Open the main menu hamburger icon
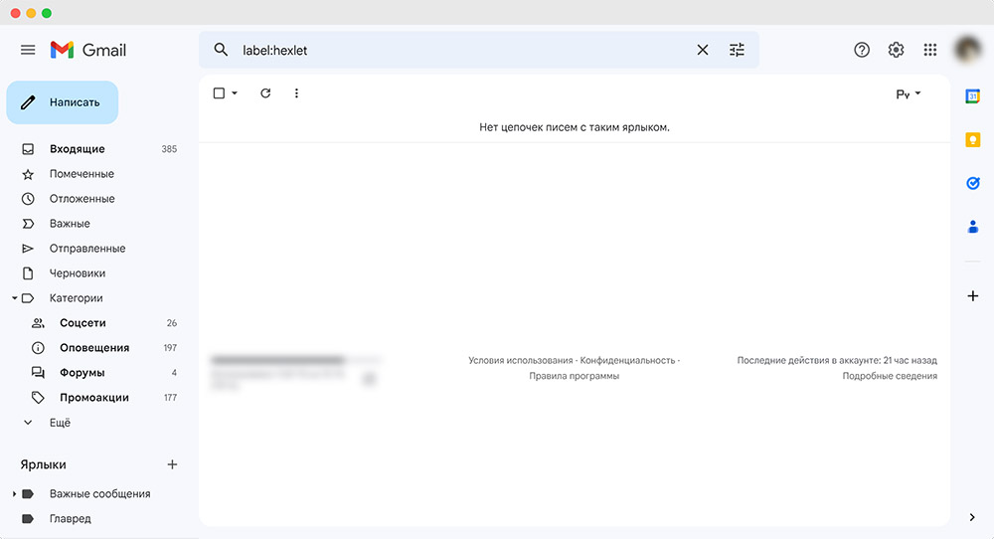 coord(28,50)
